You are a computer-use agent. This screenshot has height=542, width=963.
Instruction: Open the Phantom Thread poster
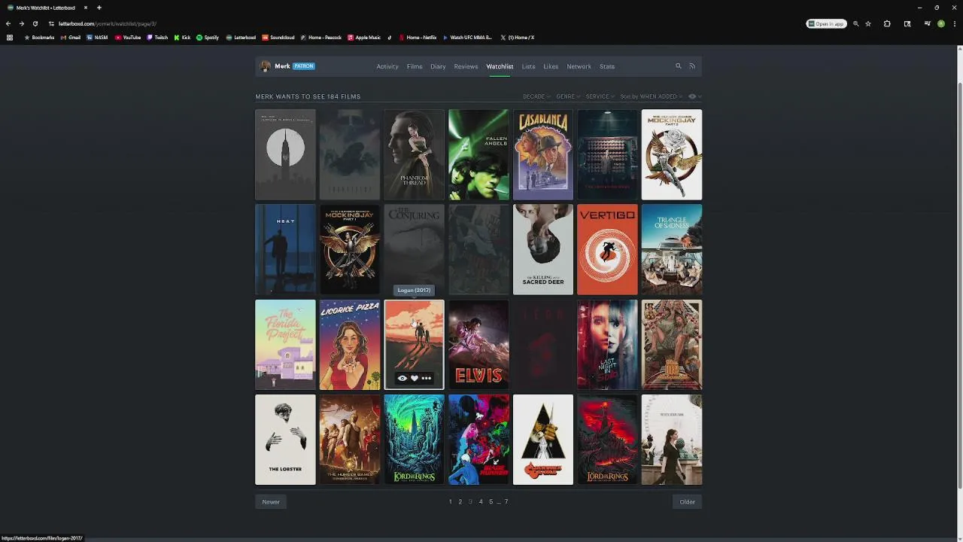414,154
